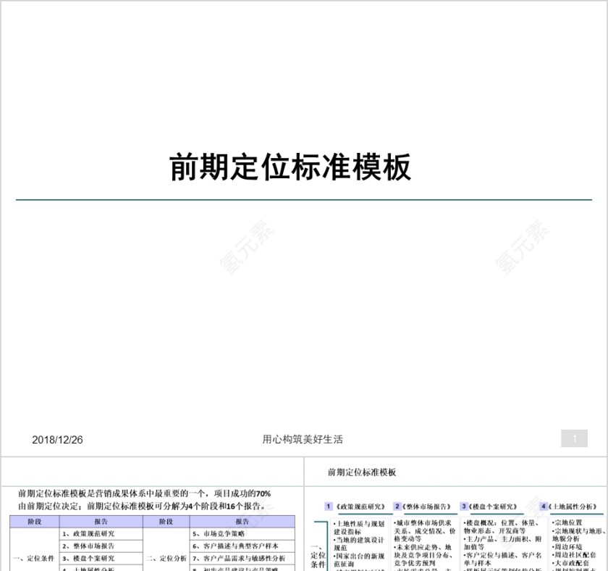Click the column heading '《整体市场报告》' numbered 2
Viewport: 608px width, 571px height.
click(426, 507)
